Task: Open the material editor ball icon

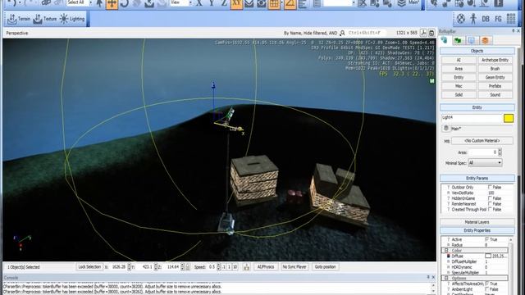Action: click(461, 19)
